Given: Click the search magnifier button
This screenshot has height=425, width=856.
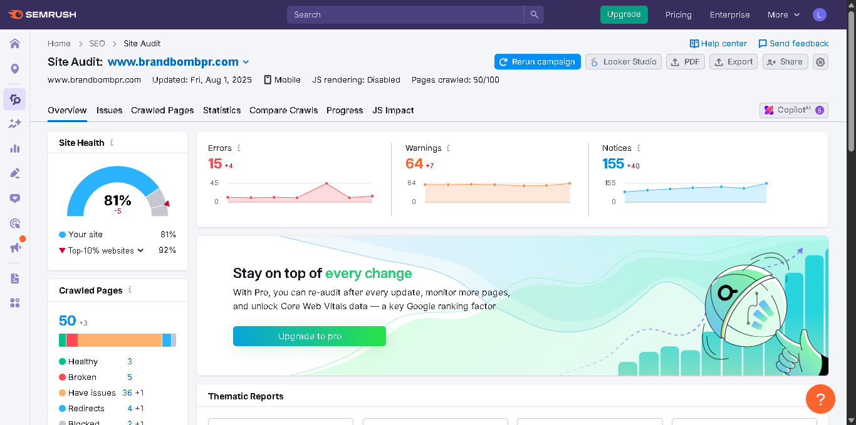Looking at the screenshot, I should click(534, 14).
